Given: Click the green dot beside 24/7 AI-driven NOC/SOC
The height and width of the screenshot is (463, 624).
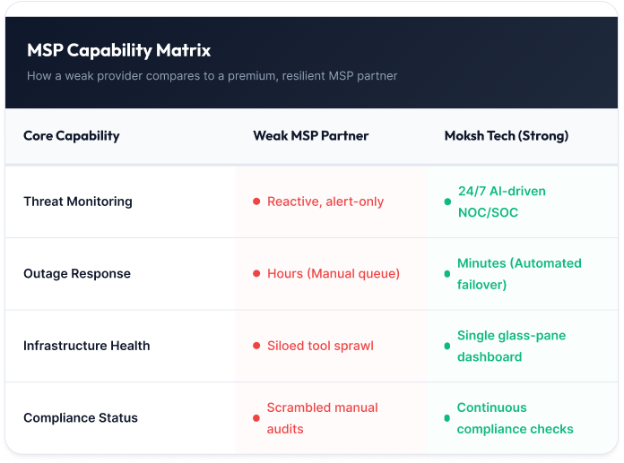Looking at the screenshot, I should (x=447, y=201).
